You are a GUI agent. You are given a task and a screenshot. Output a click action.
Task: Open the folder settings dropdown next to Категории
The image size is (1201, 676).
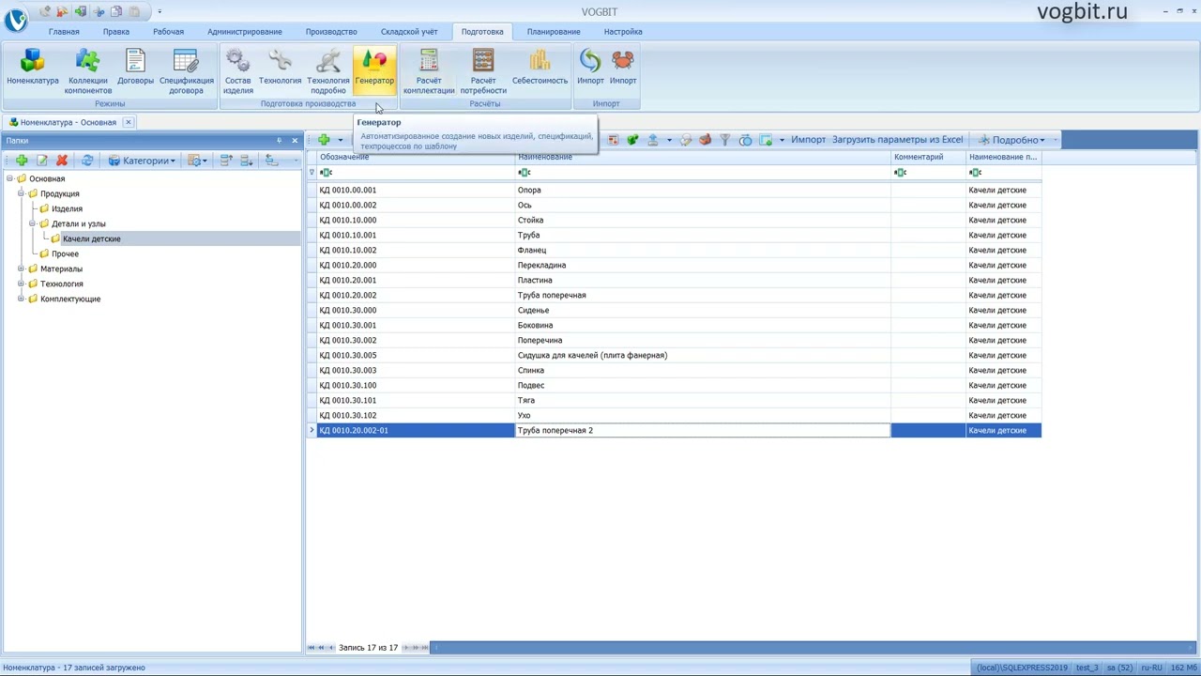click(196, 161)
